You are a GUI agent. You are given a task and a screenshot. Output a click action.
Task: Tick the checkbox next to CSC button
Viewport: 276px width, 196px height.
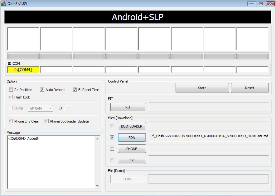pos(112,160)
